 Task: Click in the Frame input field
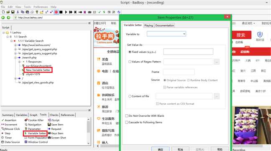coord(179,72)
